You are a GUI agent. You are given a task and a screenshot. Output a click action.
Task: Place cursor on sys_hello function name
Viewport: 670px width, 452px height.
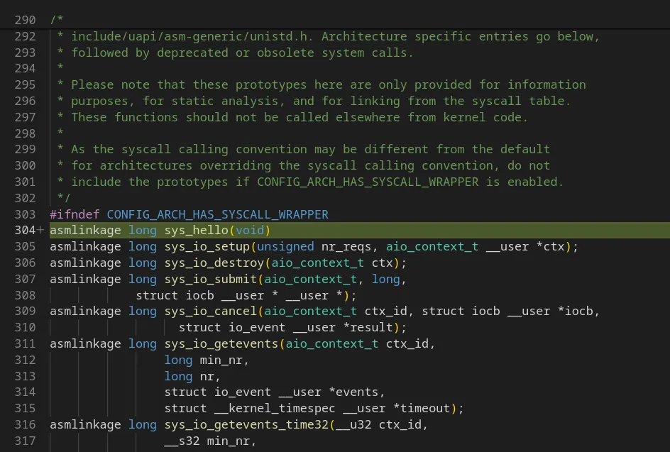[196, 231]
